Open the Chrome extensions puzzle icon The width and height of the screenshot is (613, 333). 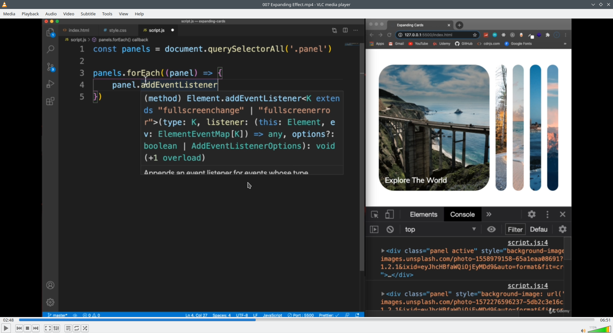point(548,35)
